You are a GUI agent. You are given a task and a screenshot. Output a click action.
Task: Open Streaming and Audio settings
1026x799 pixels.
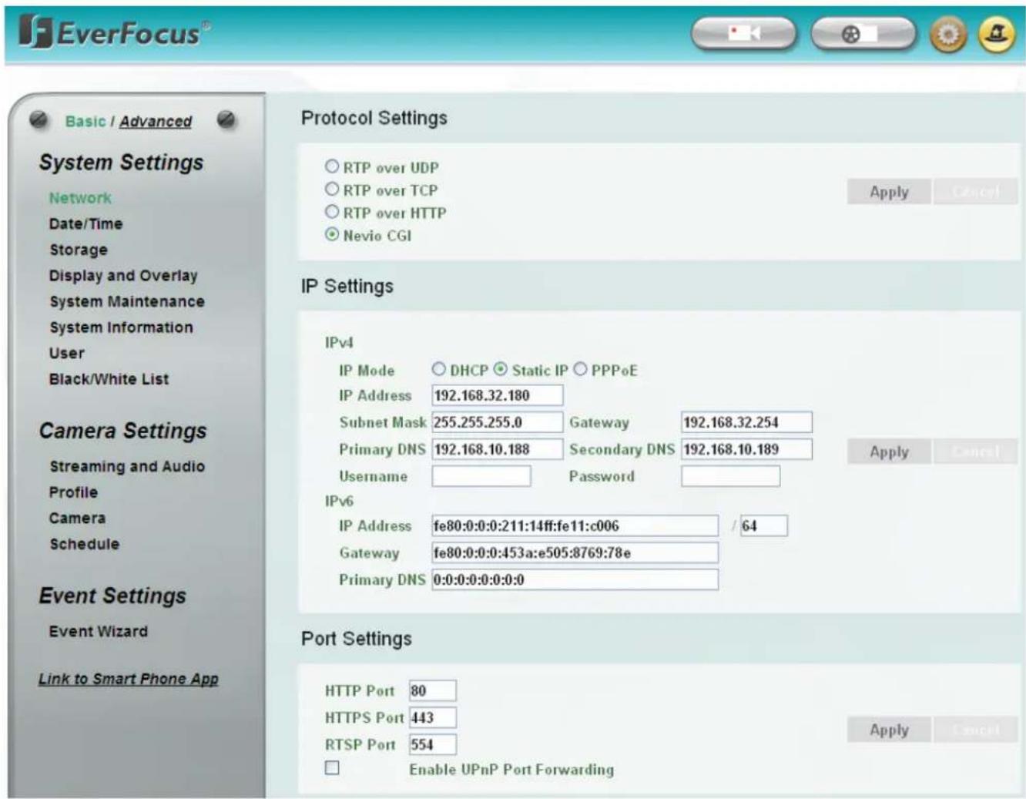(x=127, y=466)
